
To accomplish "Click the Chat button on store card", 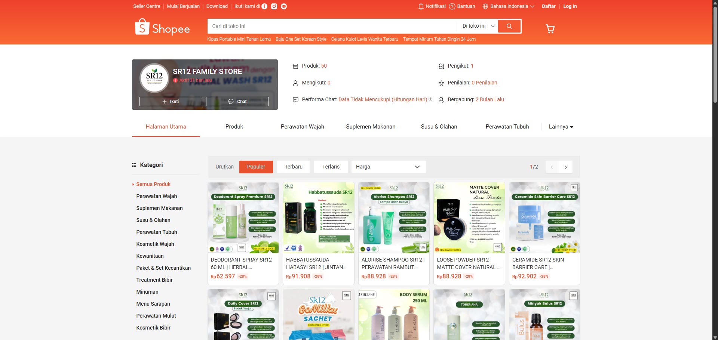I will 237,102.
